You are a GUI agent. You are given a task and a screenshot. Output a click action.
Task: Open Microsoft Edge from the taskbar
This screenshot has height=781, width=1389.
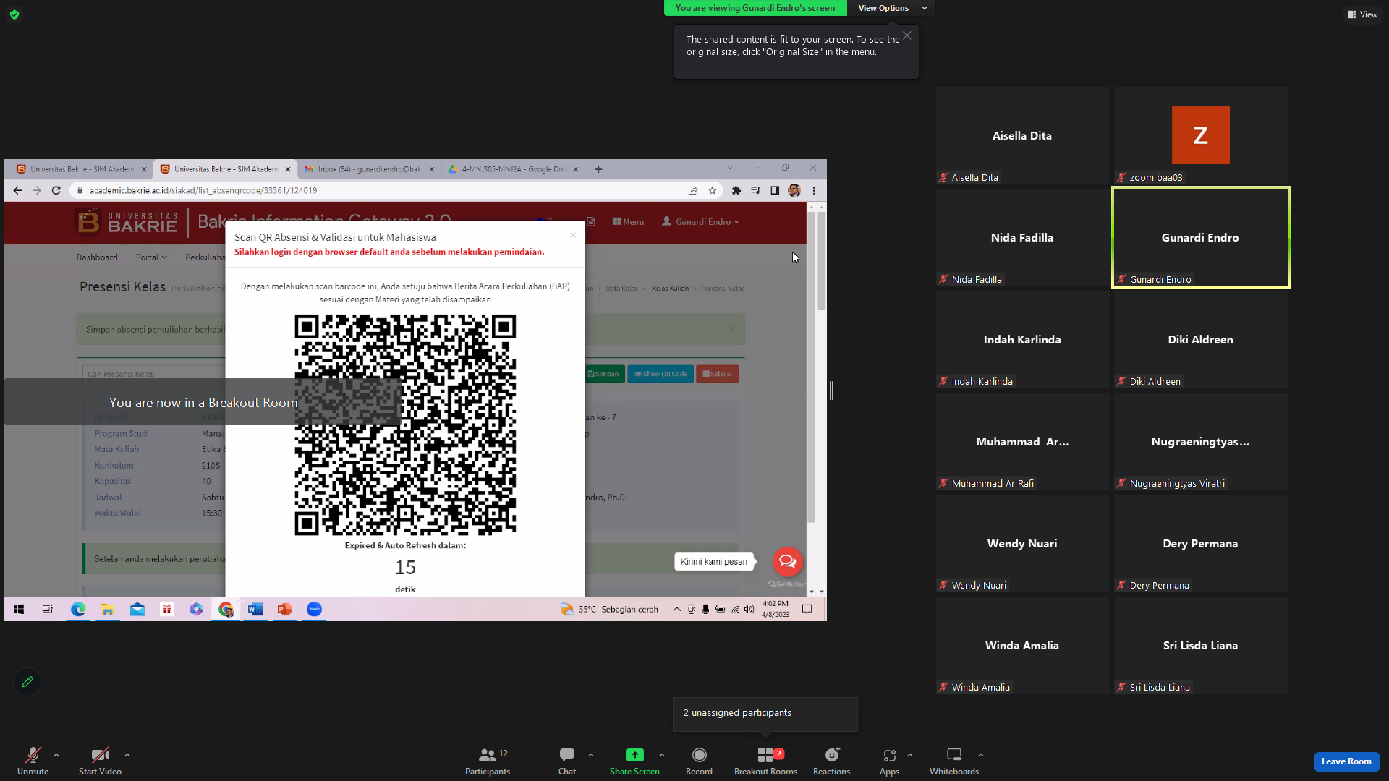click(78, 610)
